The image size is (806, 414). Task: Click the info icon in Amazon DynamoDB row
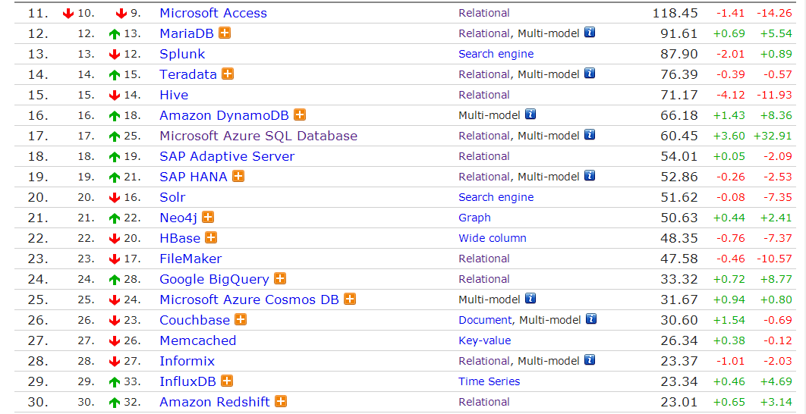point(531,114)
